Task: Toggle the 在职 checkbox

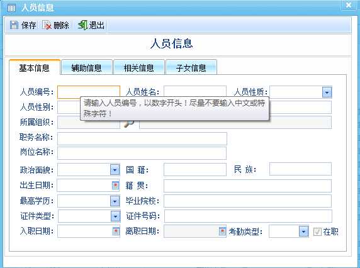Action: (x=317, y=232)
